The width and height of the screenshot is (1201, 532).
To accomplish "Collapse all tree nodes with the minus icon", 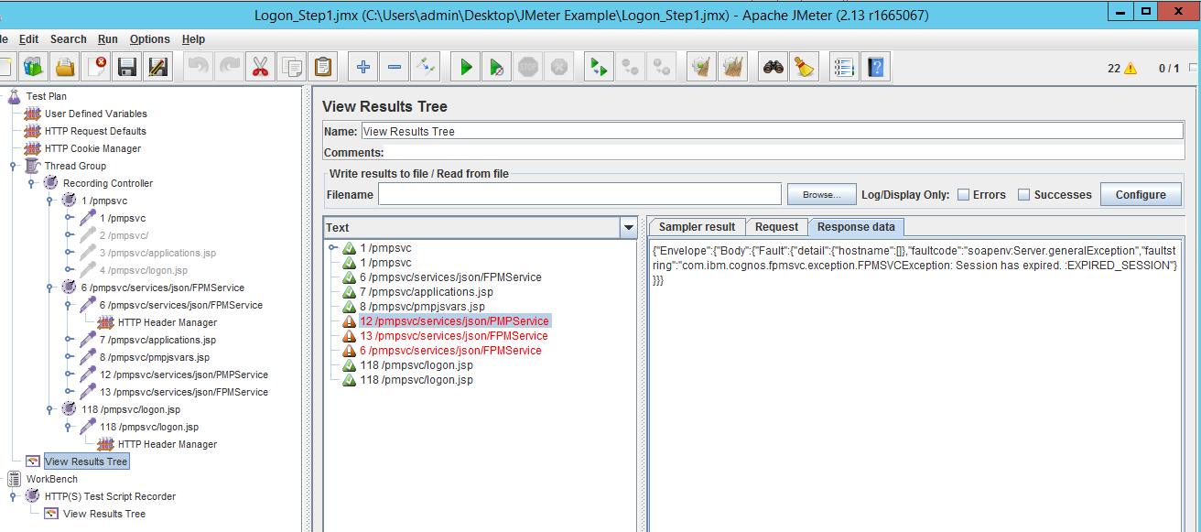I will coord(395,67).
